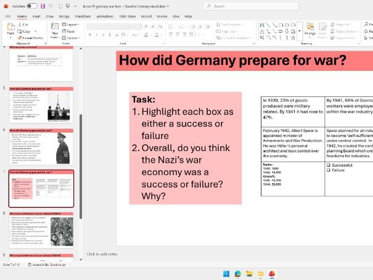
Task: Open the font name combo box
Action: pos(109,27)
